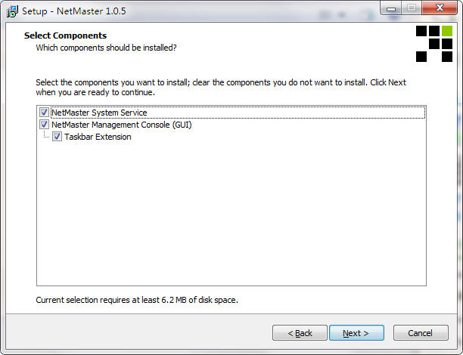Click "Which components should be installed?" text
The height and width of the screenshot is (355, 463).
(107, 48)
